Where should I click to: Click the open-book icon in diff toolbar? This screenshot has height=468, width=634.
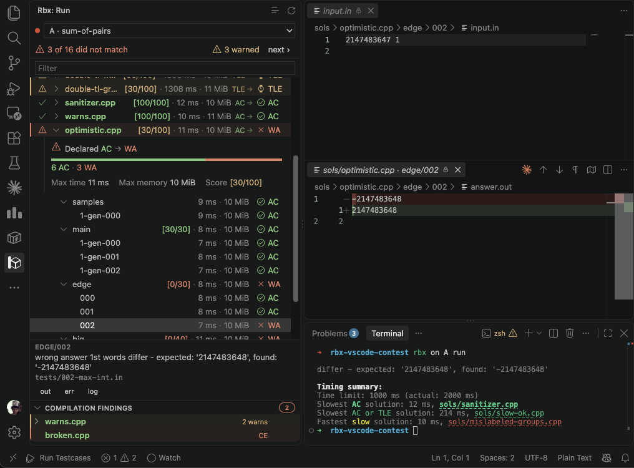tap(592, 170)
